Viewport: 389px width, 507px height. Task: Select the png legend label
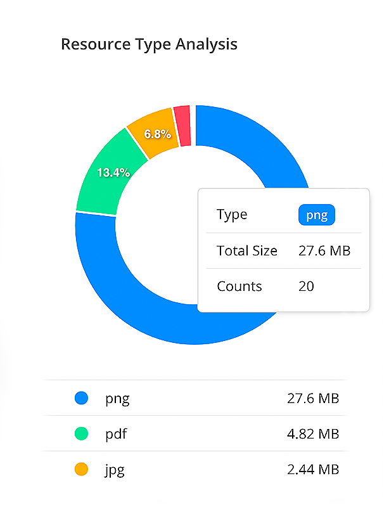[117, 399]
